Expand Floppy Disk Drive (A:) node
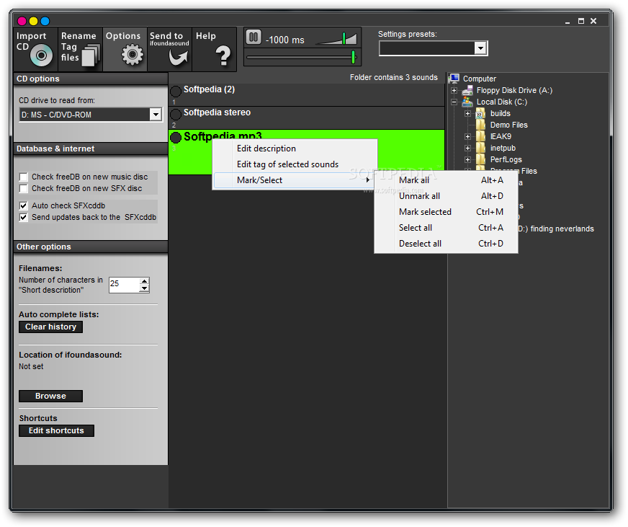The height and width of the screenshot is (527, 628). pyautogui.click(x=454, y=91)
